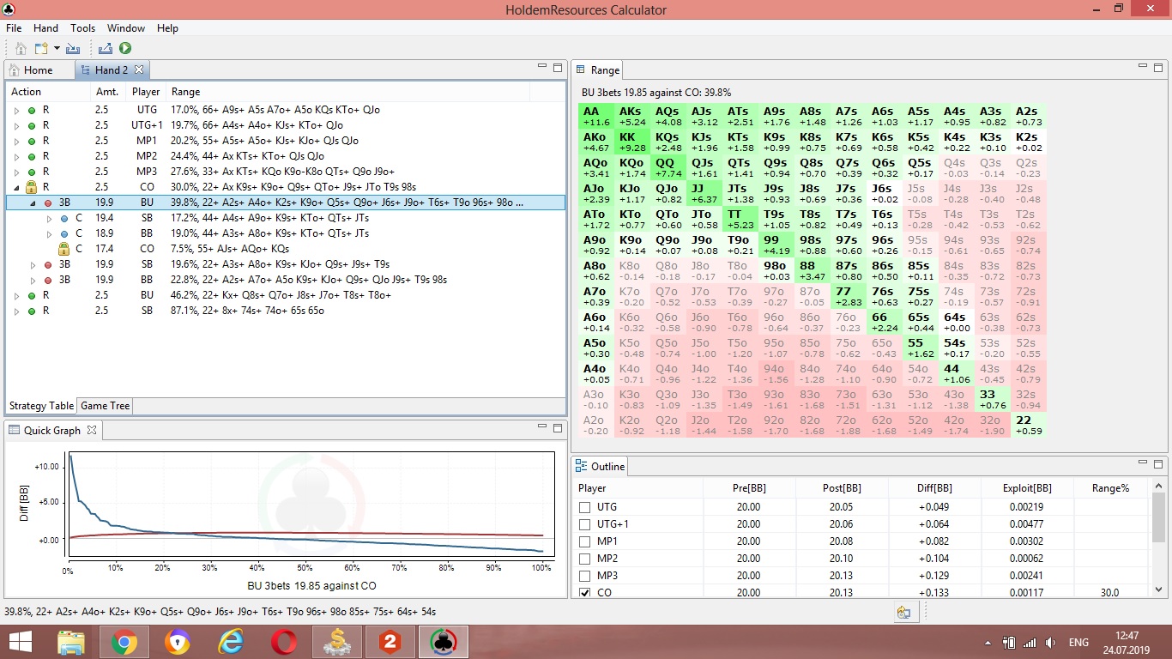Click the Home toolbar icon
The image size is (1172, 659).
(x=21, y=49)
